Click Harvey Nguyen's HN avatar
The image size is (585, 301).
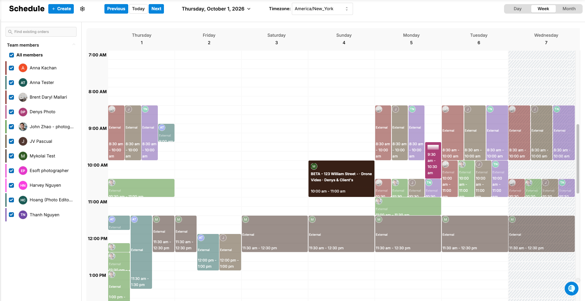[x=23, y=185]
